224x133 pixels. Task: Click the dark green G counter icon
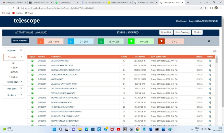(x=101, y=41)
